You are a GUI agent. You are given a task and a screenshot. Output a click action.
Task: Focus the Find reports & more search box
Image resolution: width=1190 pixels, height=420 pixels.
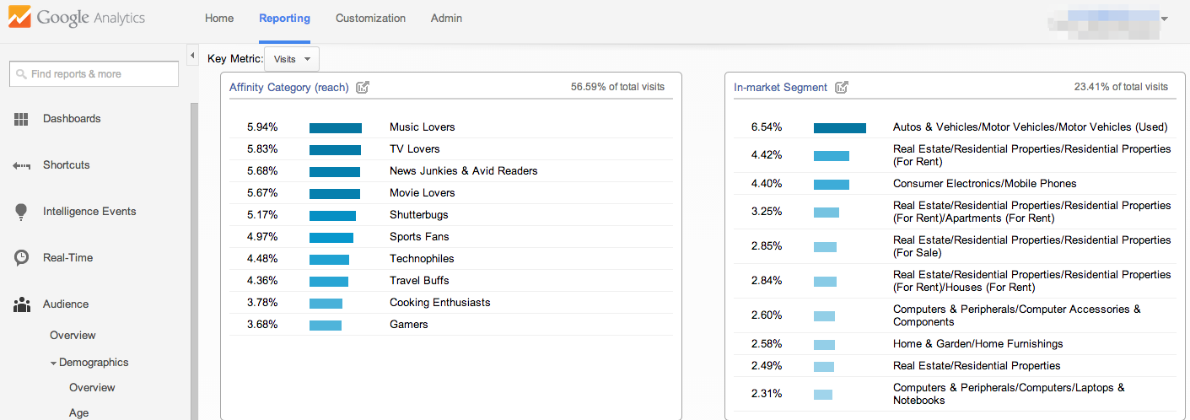(94, 74)
